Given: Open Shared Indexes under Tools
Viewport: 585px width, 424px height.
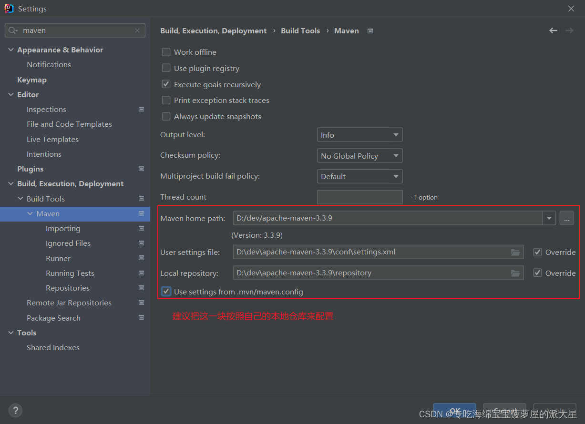Looking at the screenshot, I should click(53, 347).
